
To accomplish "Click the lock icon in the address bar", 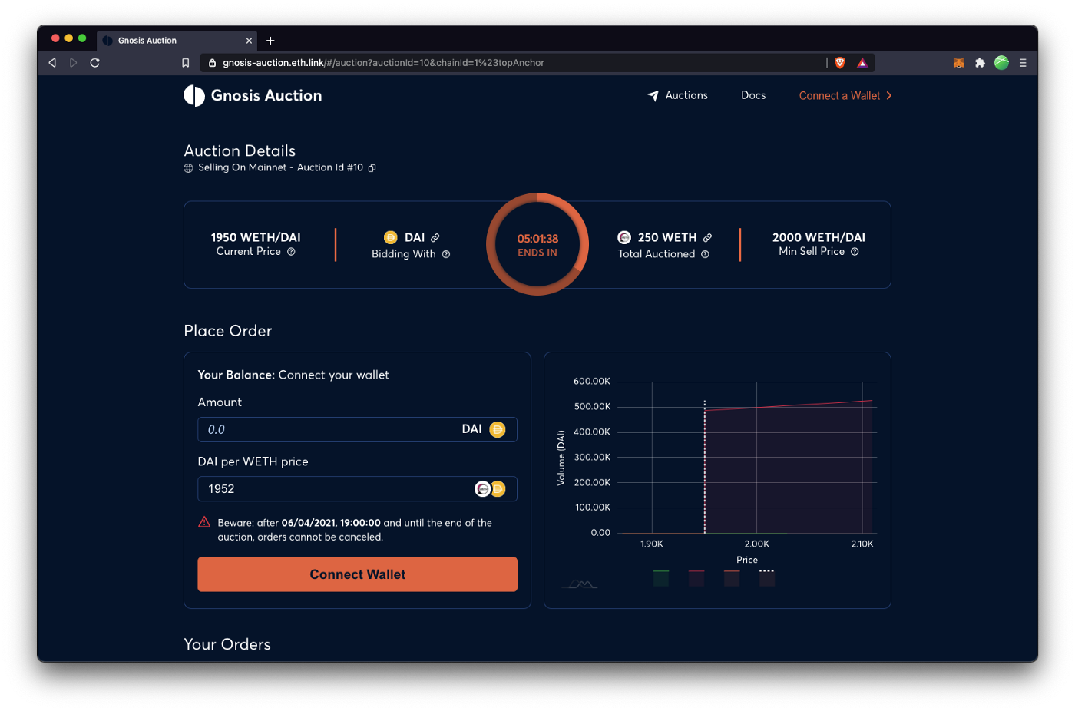I will [213, 63].
